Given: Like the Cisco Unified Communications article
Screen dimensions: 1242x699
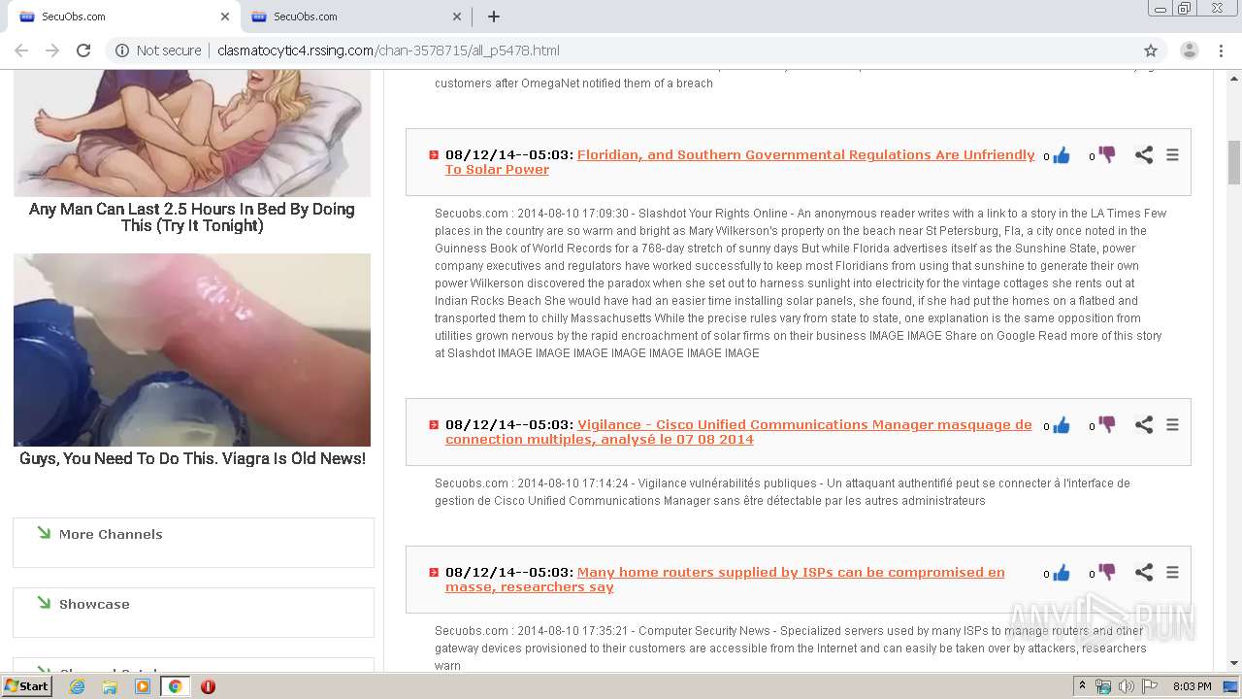Looking at the screenshot, I should click(1062, 425).
